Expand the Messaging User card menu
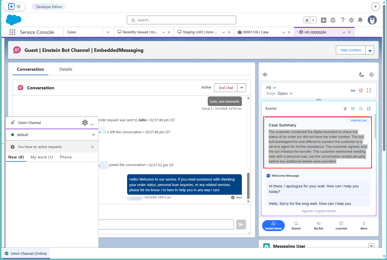 tap(371, 246)
